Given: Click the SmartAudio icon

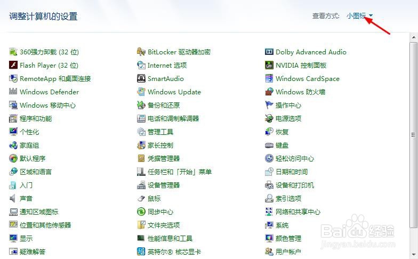Looking at the screenshot, I should [141, 78].
